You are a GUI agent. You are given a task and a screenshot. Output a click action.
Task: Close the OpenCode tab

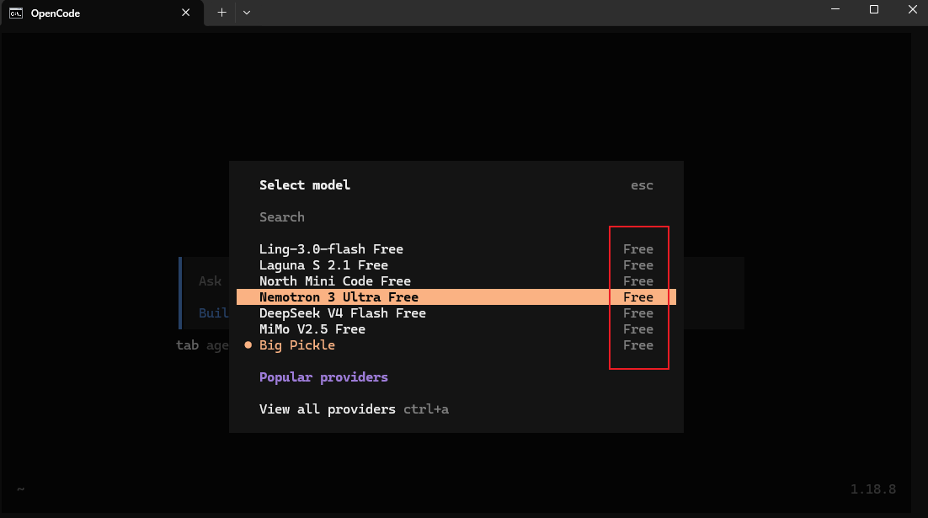pos(186,13)
